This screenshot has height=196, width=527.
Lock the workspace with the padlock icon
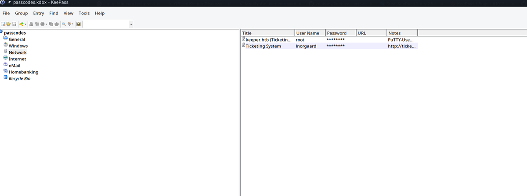tap(79, 24)
